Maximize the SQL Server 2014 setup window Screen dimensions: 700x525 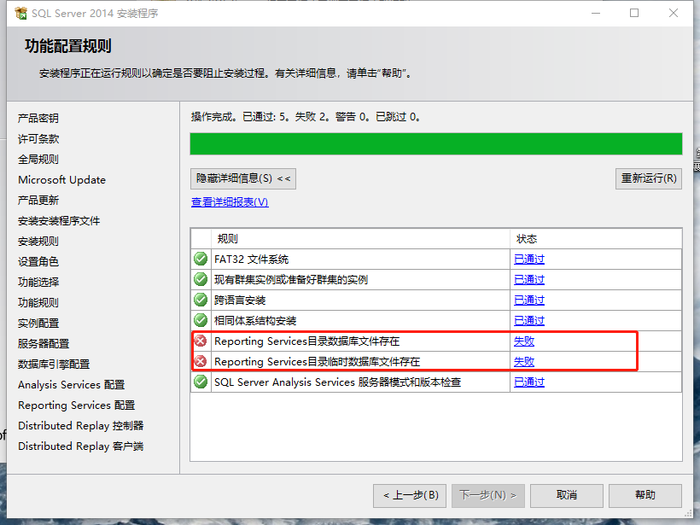[634, 13]
